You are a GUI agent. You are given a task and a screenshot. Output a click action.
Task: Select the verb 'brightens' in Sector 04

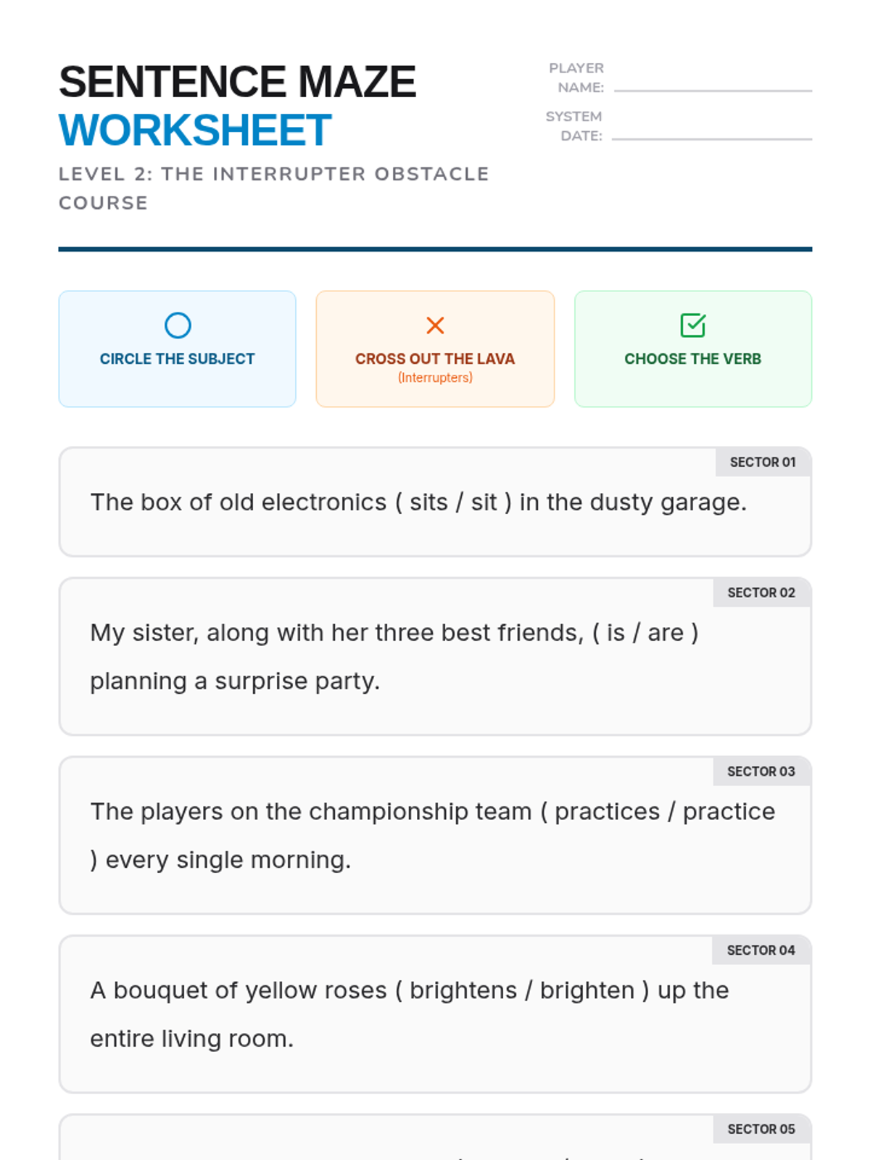pyautogui.click(x=463, y=991)
